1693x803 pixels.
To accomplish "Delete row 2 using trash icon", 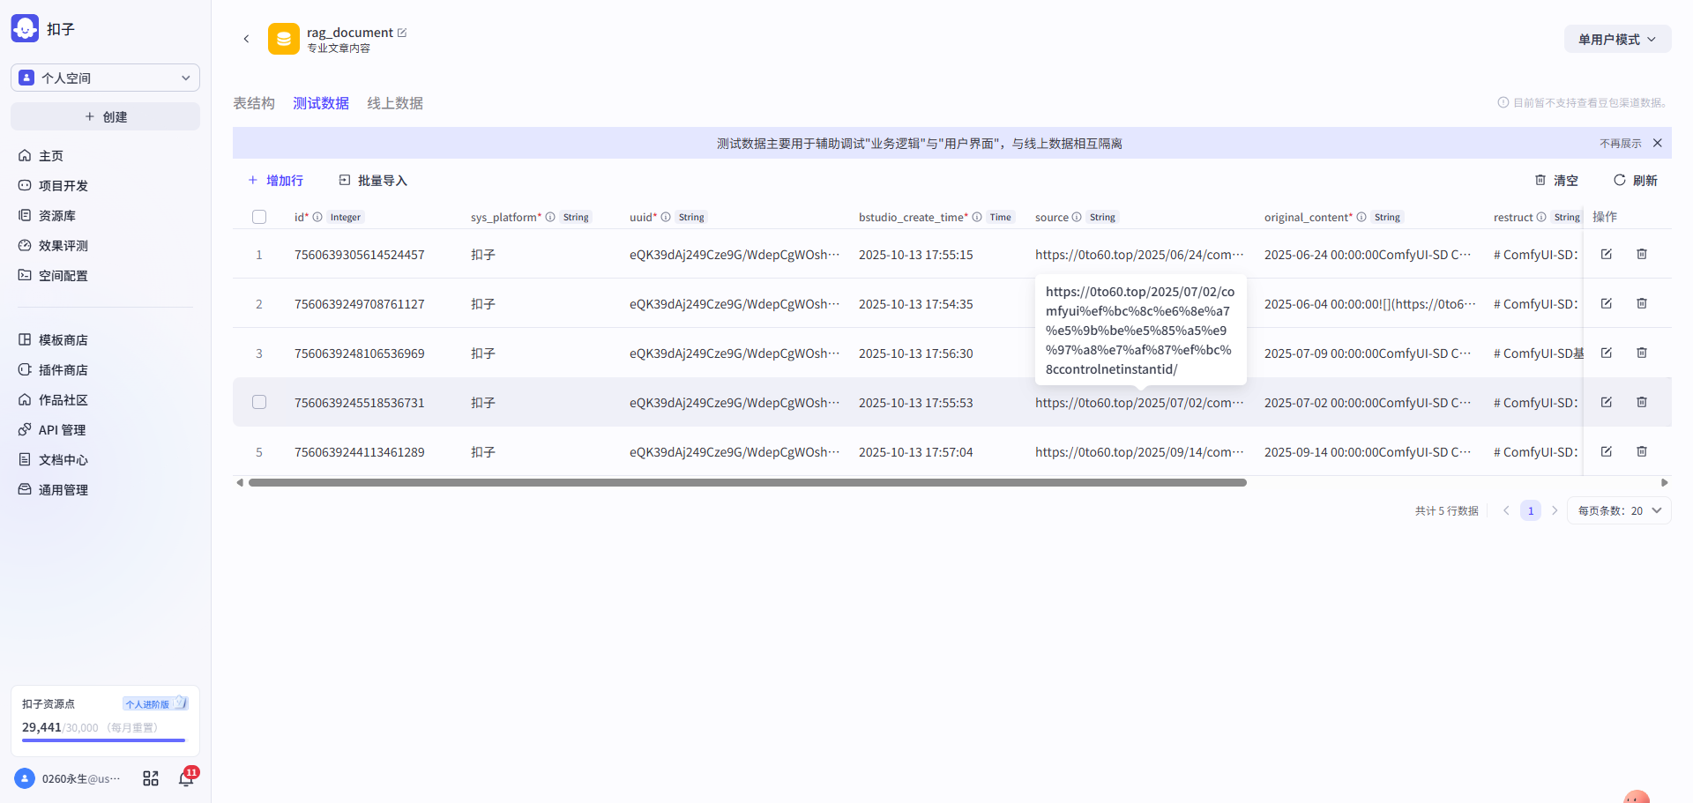I will [1641, 303].
